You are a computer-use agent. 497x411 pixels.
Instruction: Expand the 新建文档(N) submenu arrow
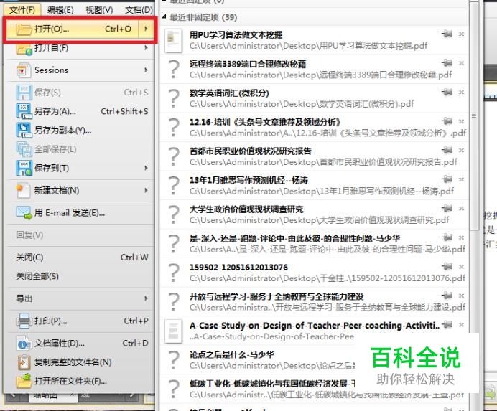click(146, 190)
